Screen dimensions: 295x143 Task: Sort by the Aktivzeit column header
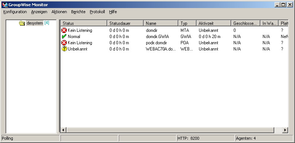[214, 23]
